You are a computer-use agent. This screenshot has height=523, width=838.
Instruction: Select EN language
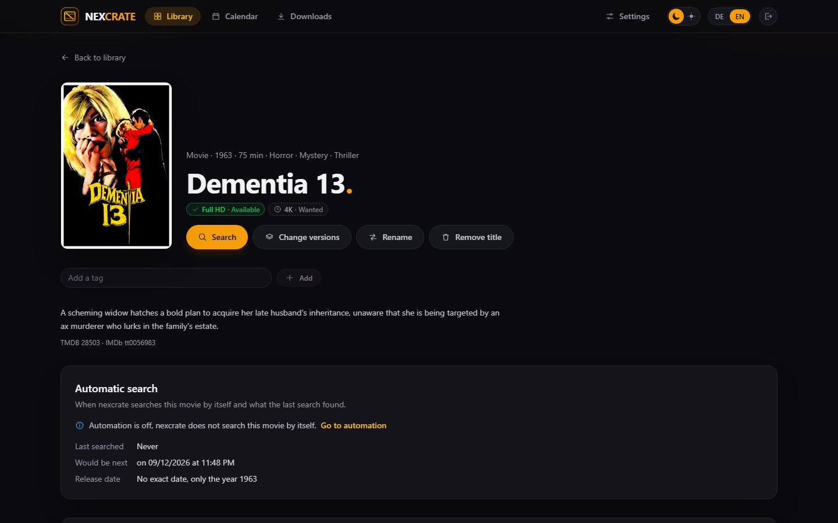click(x=740, y=16)
